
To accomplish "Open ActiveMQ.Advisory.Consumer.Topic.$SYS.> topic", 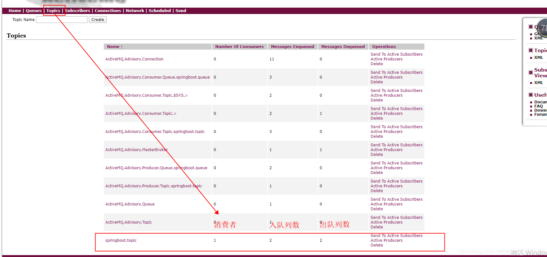I will [146, 95].
